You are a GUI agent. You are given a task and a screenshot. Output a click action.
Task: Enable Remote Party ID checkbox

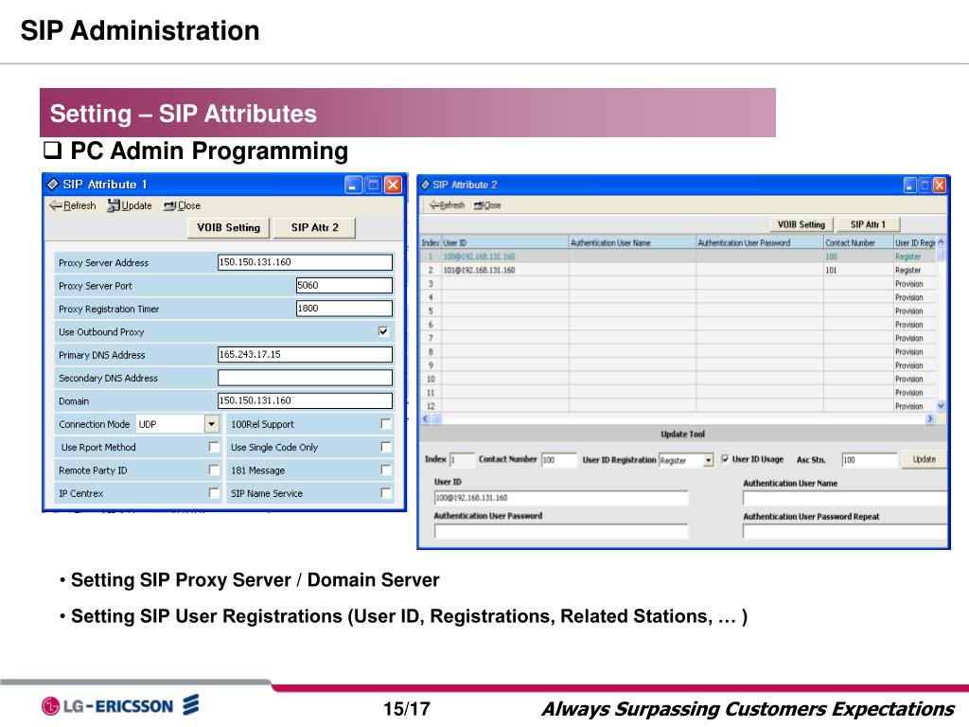[x=214, y=470]
